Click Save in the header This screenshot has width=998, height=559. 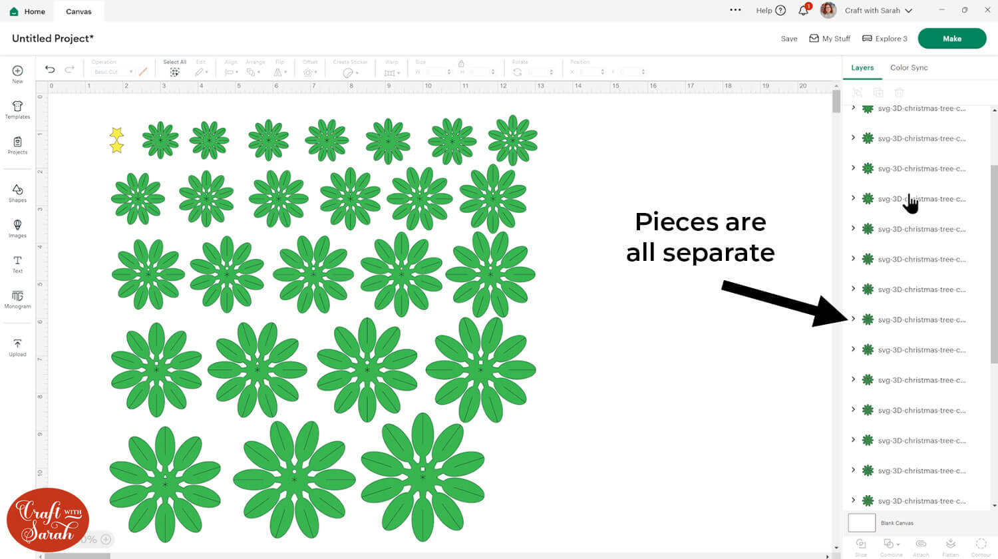[788, 39]
